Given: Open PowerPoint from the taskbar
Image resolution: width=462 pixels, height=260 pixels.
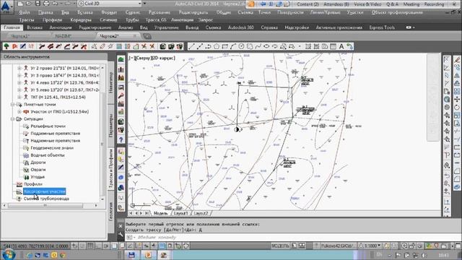Looking at the screenshot, I should [148, 255].
